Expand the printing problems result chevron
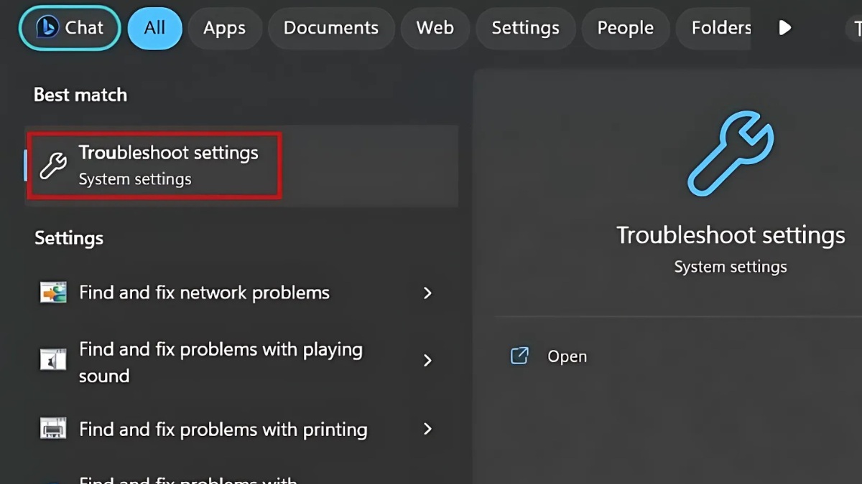 point(427,429)
